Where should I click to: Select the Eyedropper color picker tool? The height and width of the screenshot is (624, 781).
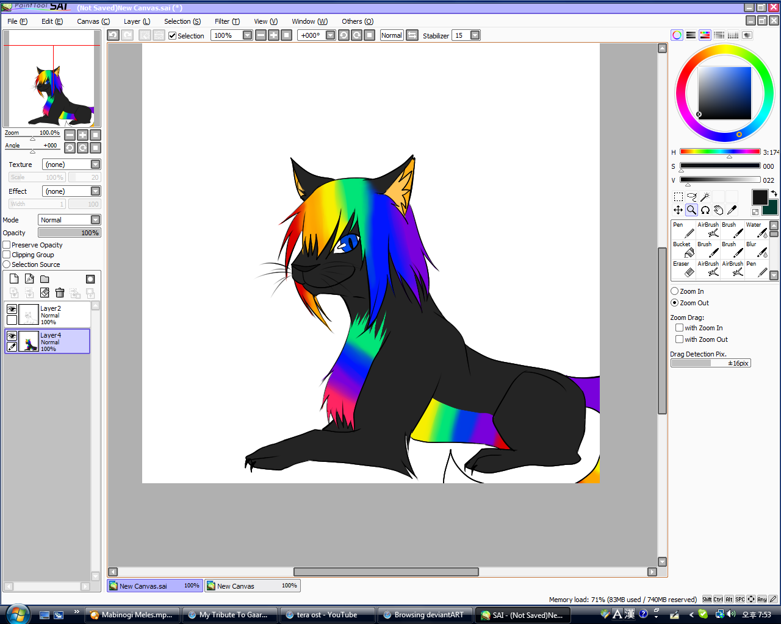[x=732, y=210]
